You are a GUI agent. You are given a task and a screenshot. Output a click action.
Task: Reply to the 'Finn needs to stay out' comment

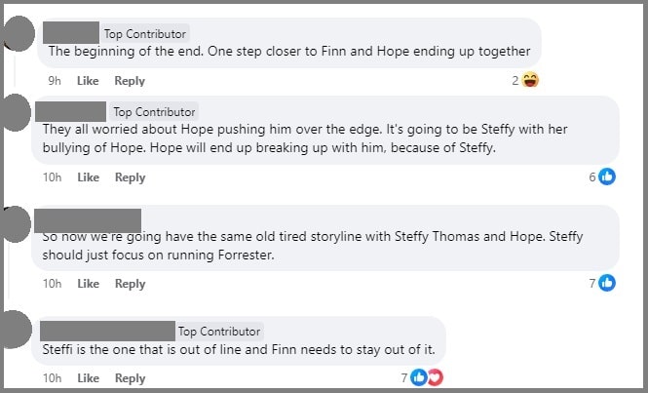point(130,378)
